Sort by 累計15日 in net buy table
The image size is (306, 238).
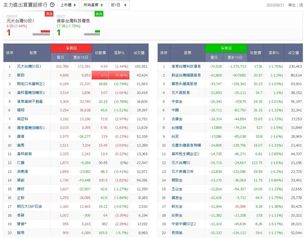(x=81, y=57)
